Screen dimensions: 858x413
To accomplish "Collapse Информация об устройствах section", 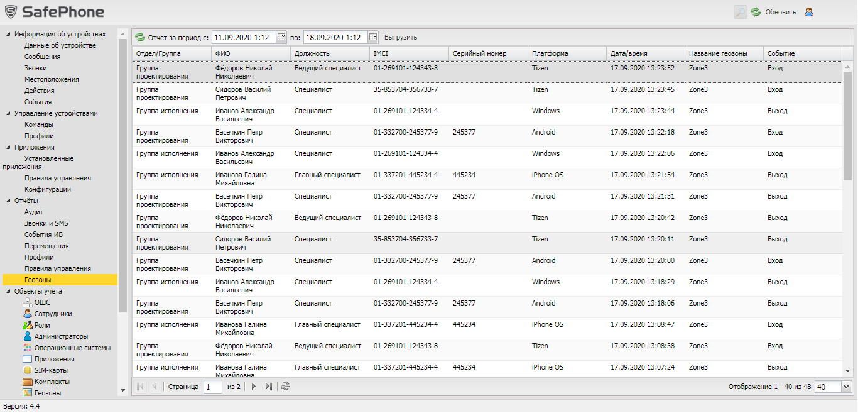I will pyautogui.click(x=8, y=34).
